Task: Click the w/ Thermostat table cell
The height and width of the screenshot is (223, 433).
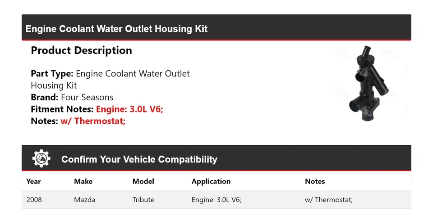Action: pyautogui.click(x=328, y=200)
